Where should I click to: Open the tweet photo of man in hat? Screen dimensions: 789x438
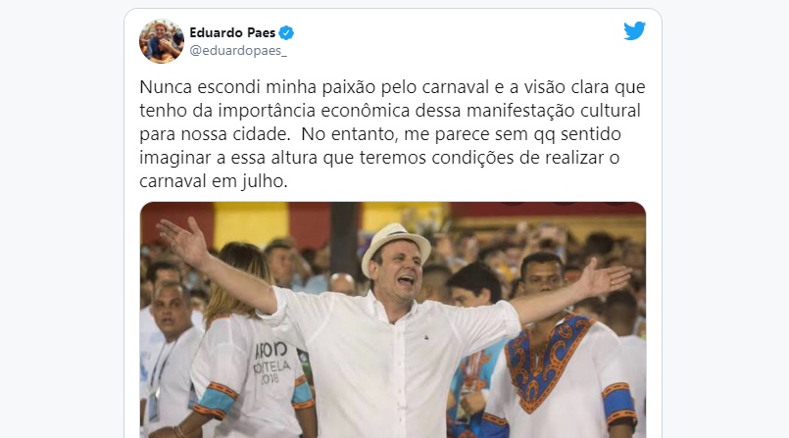click(x=392, y=319)
